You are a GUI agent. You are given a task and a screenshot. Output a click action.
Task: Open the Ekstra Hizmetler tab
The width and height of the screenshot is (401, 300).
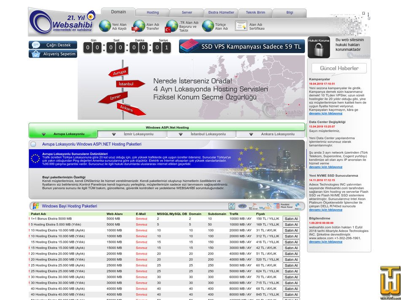[x=221, y=13]
